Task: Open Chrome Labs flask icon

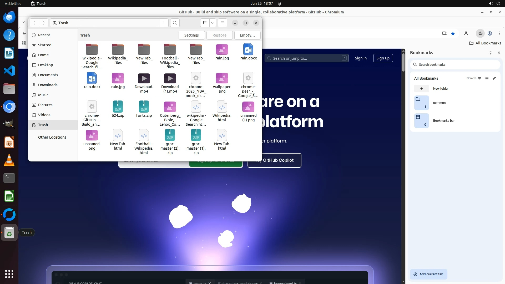Action: 466,33
